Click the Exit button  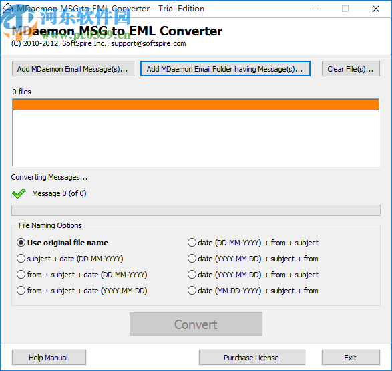click(x=351, y=358)
